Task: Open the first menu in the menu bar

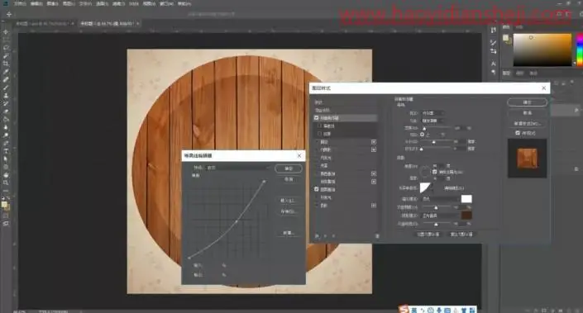Action: point(20,3)
